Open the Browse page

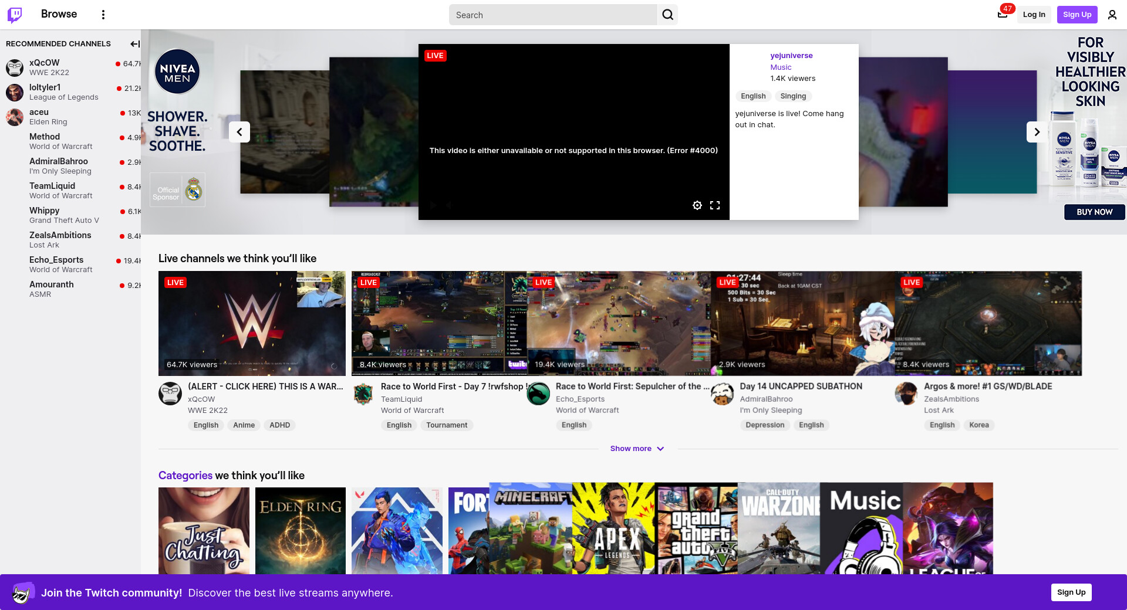click(59, 14)
